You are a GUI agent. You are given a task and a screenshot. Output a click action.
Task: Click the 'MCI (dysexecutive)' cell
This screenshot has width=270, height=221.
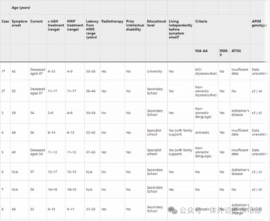point(206,72)
